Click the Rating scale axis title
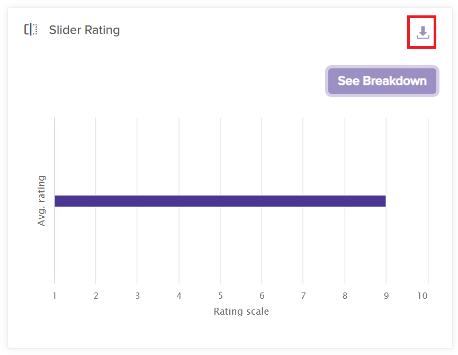Viewport: 458px width, 355px height. pyautogui.click(x=241, y=312)
